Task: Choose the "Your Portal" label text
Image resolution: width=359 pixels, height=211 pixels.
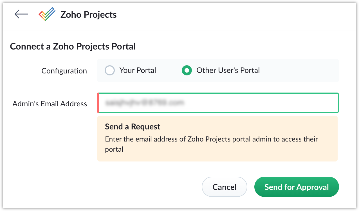Action: [x=138, y=70]
